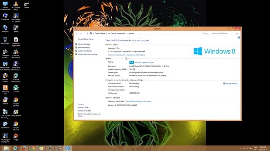Select Shortcut to SecureDow... desktop icon
The height and width of the screenshot is (151, 270).
click(16, 66)
